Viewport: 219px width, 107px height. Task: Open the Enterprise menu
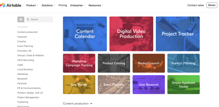click(x=78, y=5)
